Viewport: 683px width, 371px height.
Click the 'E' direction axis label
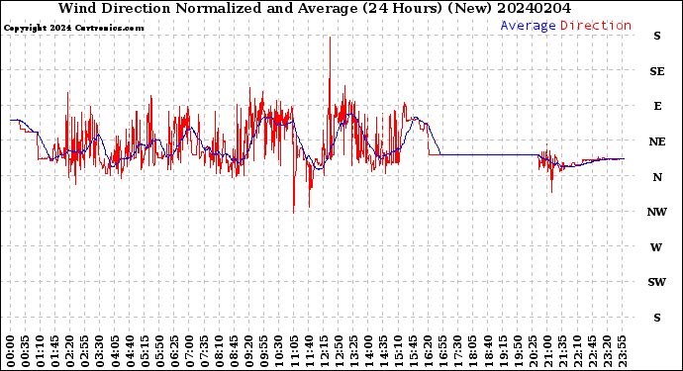point(657,106)
